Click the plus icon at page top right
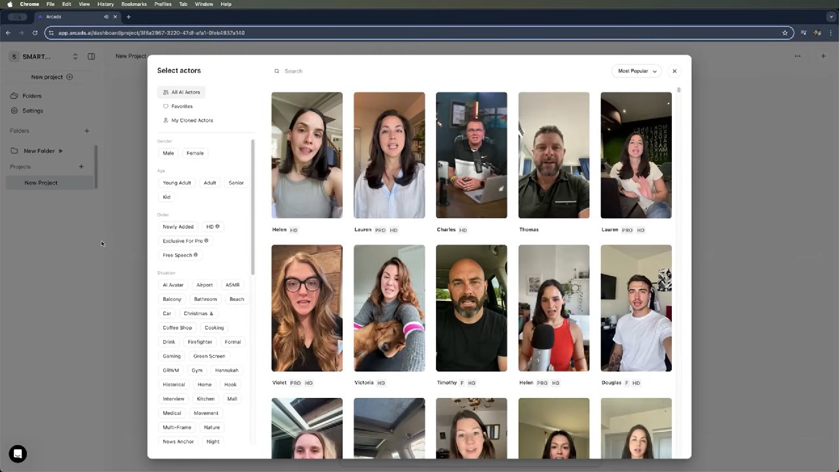 point(823,56)
